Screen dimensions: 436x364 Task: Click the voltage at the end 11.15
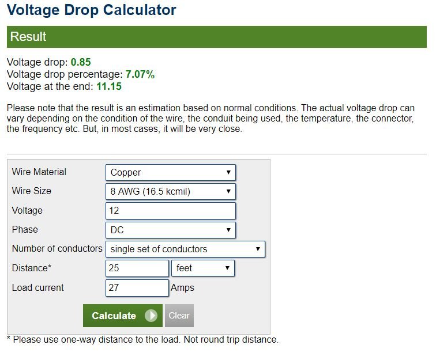(x=109, y=86)
